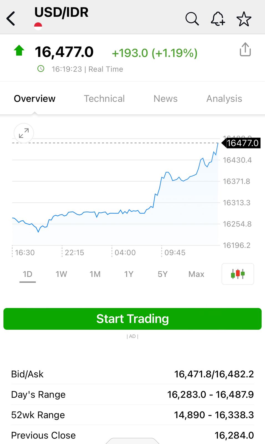Tap the 16477.0 current price marker
This screenshot has height=444, width=265.
point(242,143)
